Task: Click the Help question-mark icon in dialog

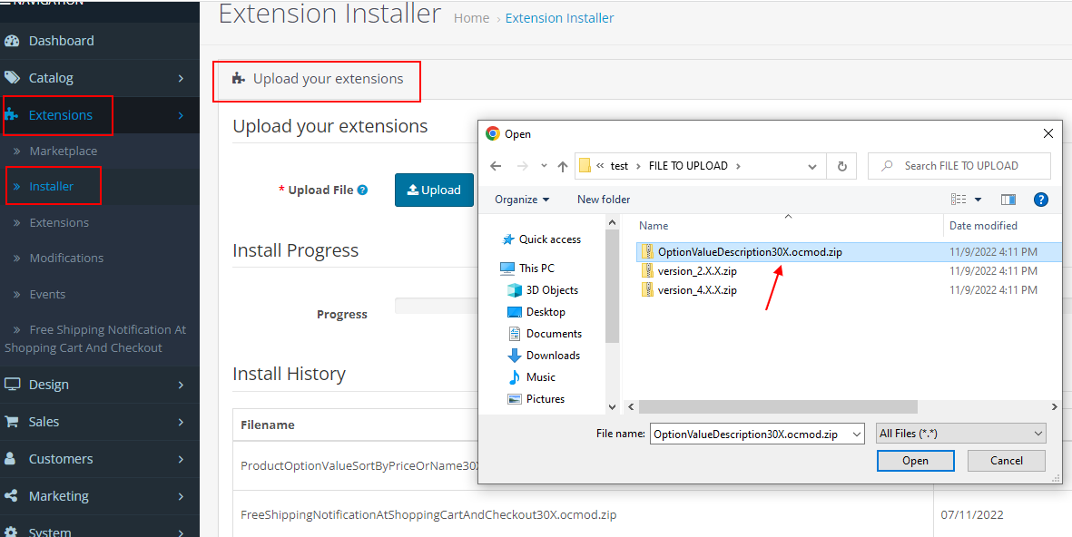Action: pos(1040,199)
